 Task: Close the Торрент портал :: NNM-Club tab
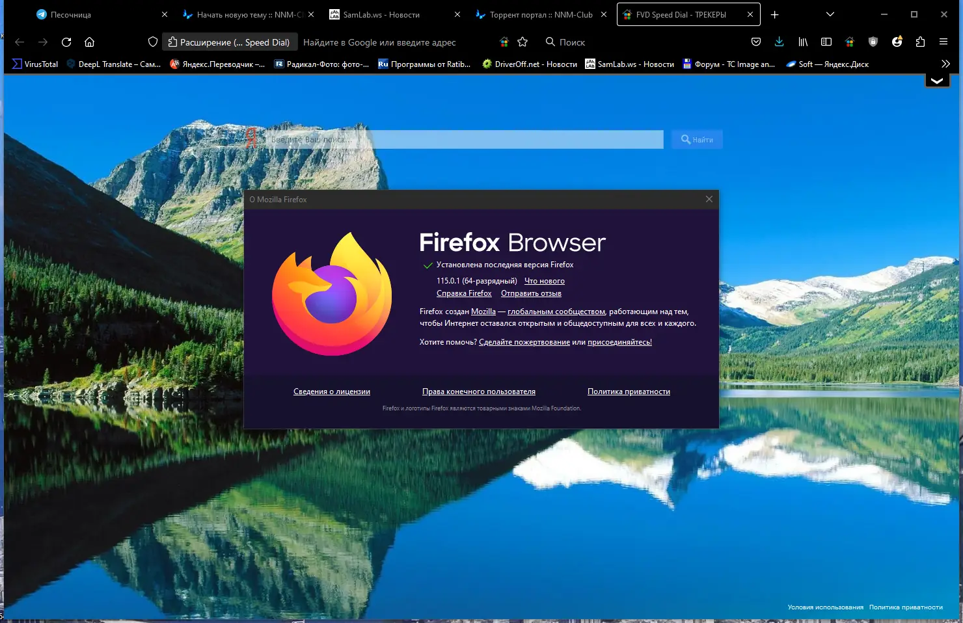click(604, 14)
